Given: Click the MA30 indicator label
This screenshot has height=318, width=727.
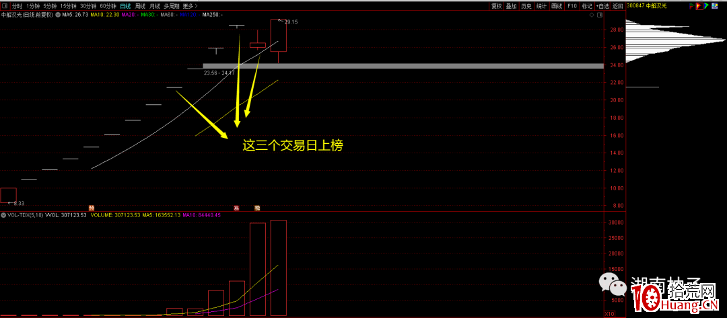Looking at the screenshot, I should [x=149, y=15].
